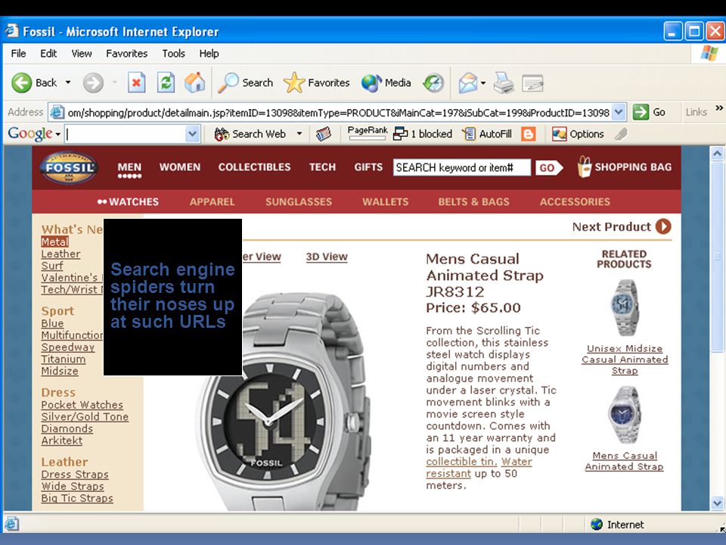726x545 pixels.
Task: Click the Unisex Midsize watch thumbnail
Action: pyautogui.click(x=625, y=308)
